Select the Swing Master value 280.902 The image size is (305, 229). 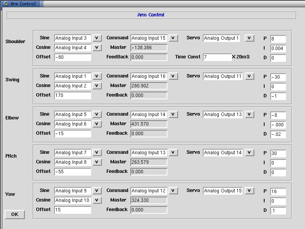click(x=149, y=86)
